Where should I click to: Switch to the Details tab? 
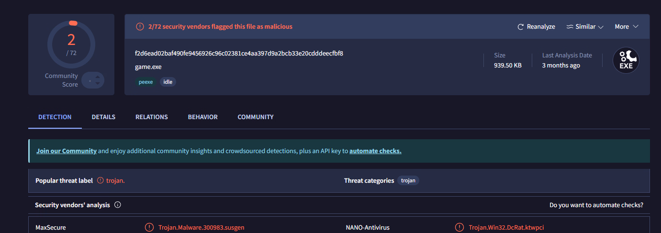103,117
